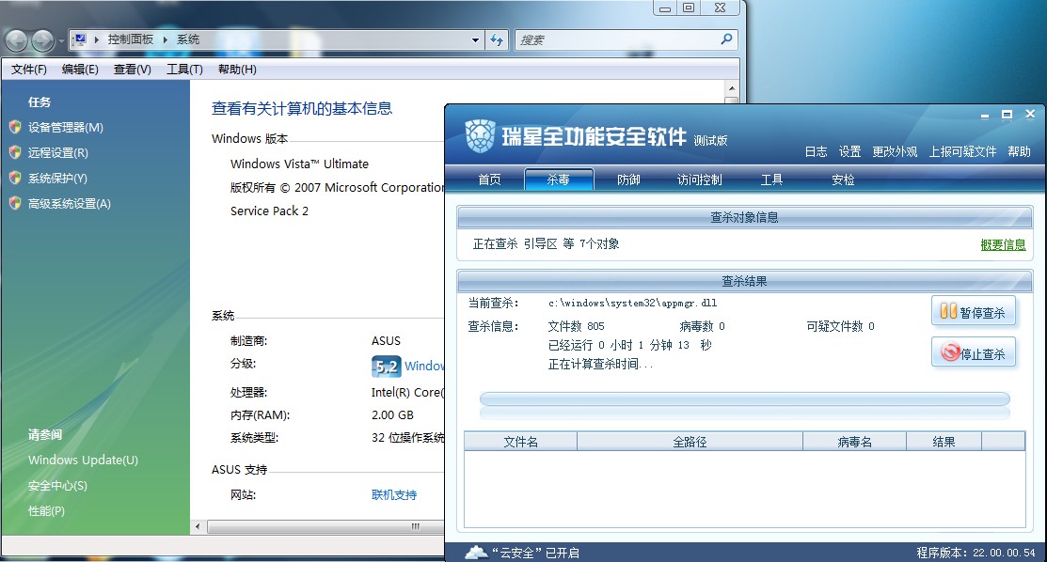
Task: Click the magnifier icon in search box
Action: (x=726, y=39)
